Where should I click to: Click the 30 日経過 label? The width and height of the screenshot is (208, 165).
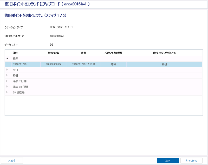pyautogui.click(x=19, y=92)
